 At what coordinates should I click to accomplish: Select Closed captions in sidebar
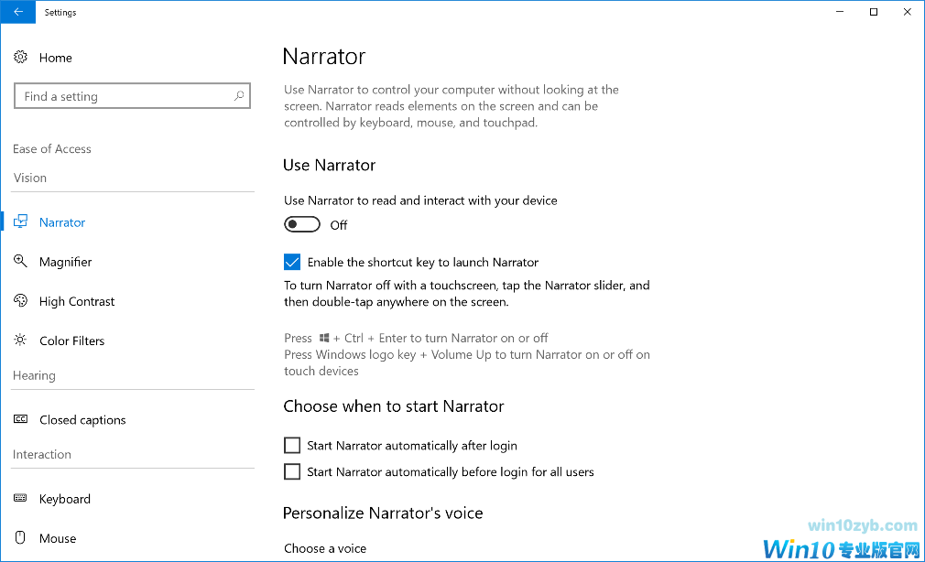click(82, 420)
